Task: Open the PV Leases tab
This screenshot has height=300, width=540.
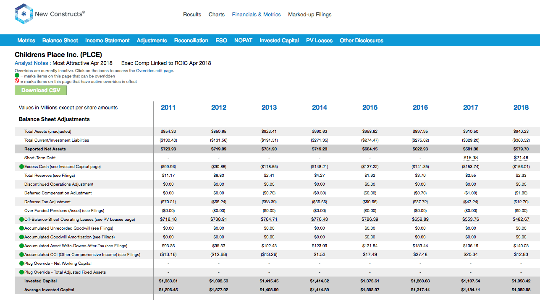Action: (x=319, y=41)
